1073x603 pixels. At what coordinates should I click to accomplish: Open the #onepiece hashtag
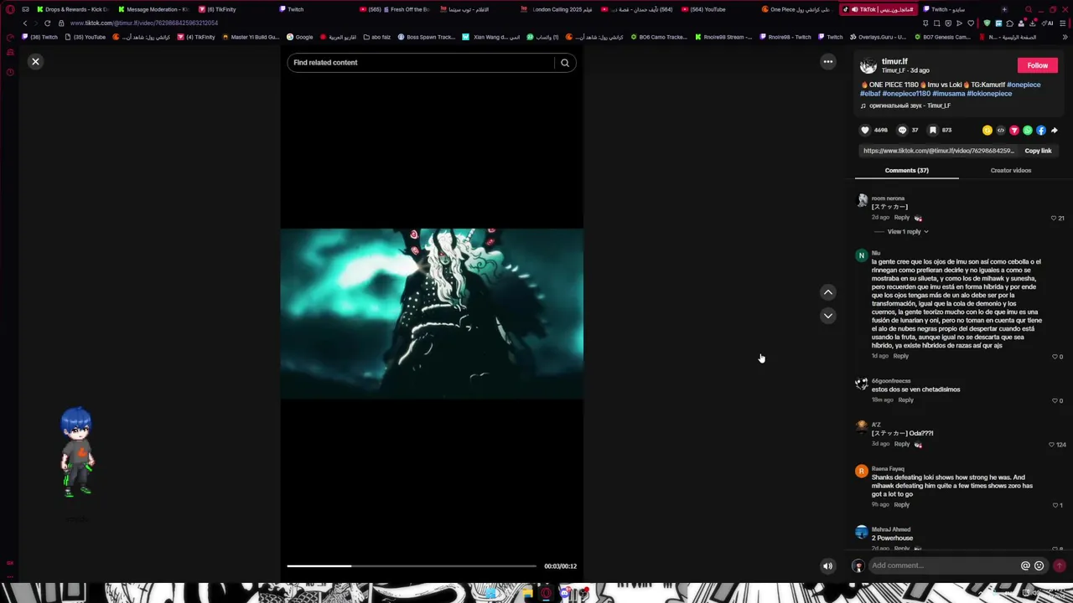(x=1024, y=85)
